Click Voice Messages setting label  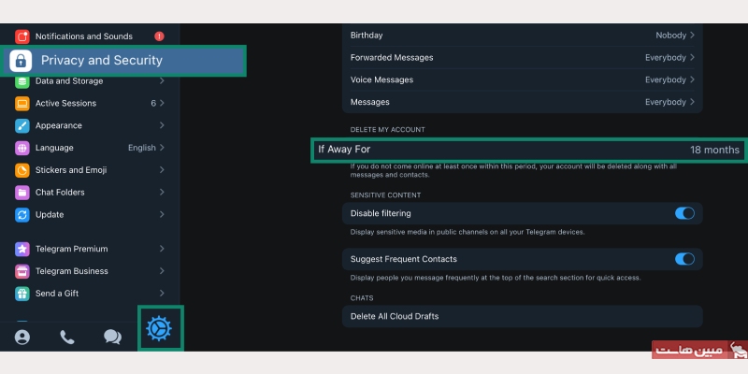(381, 79)
